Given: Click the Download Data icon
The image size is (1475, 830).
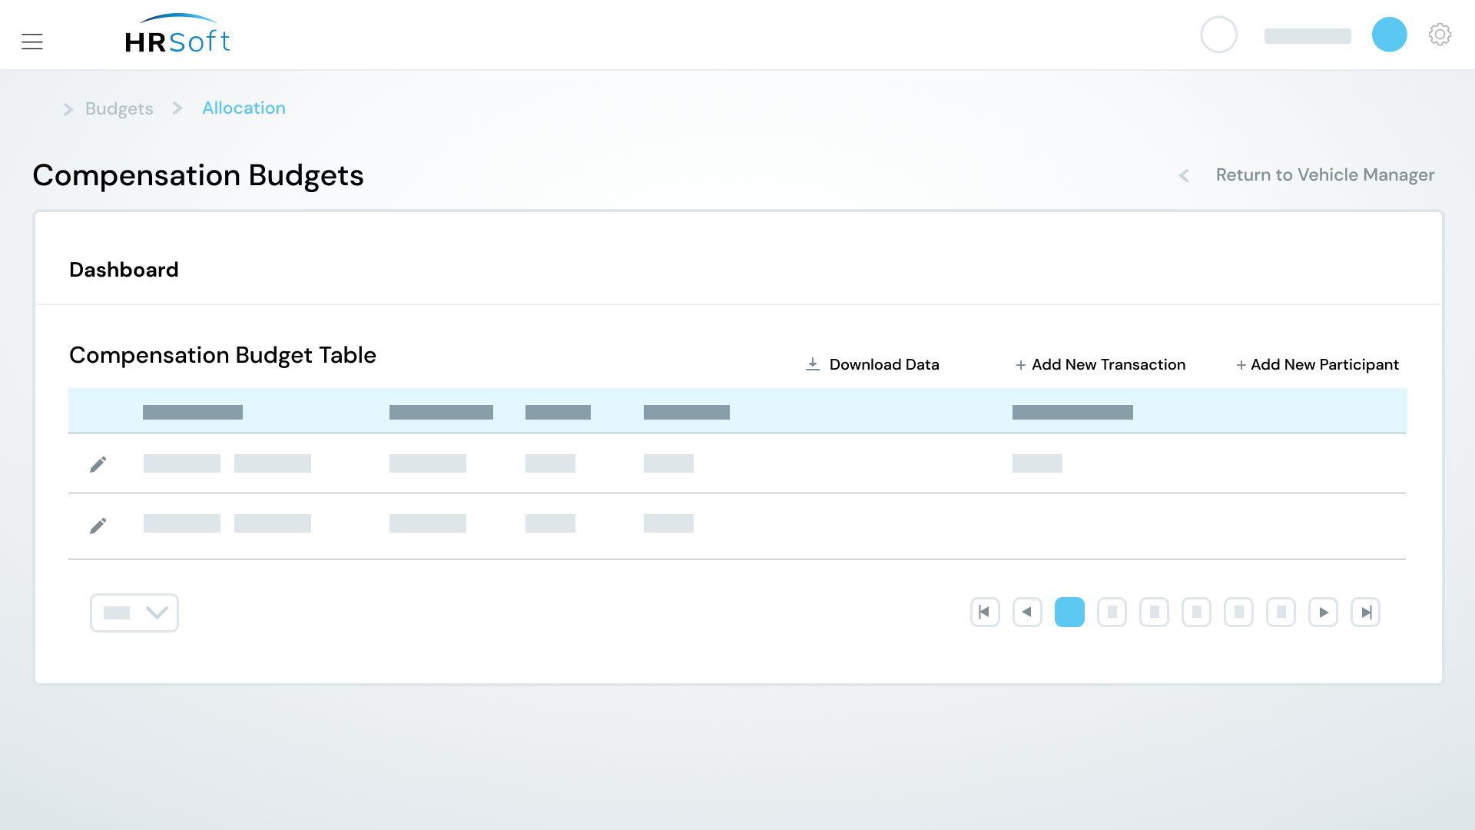Looking at the screenshot, I should pyautogui.click(x=813, y=364).
